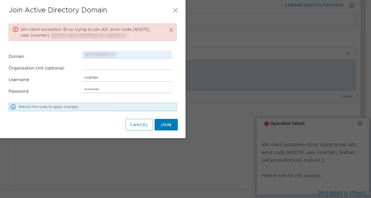Close the Join Active Directory Domain dialog
Screen dimensions: 371x198
coord(175,10)
